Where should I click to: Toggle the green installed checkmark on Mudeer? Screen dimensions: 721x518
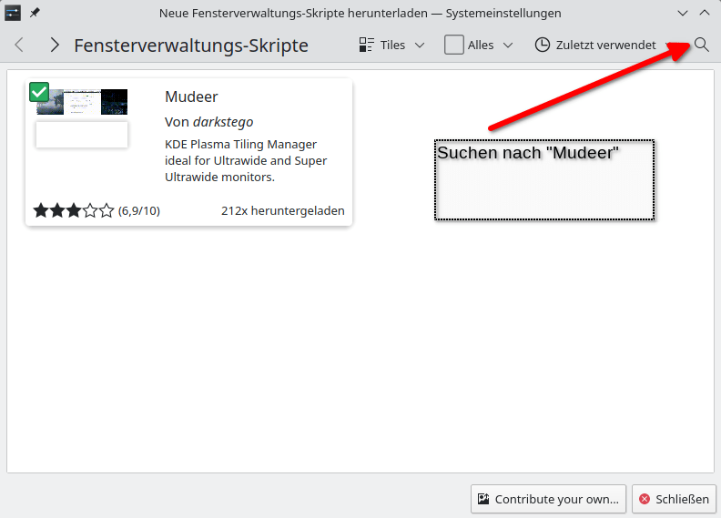coord(39,92)
